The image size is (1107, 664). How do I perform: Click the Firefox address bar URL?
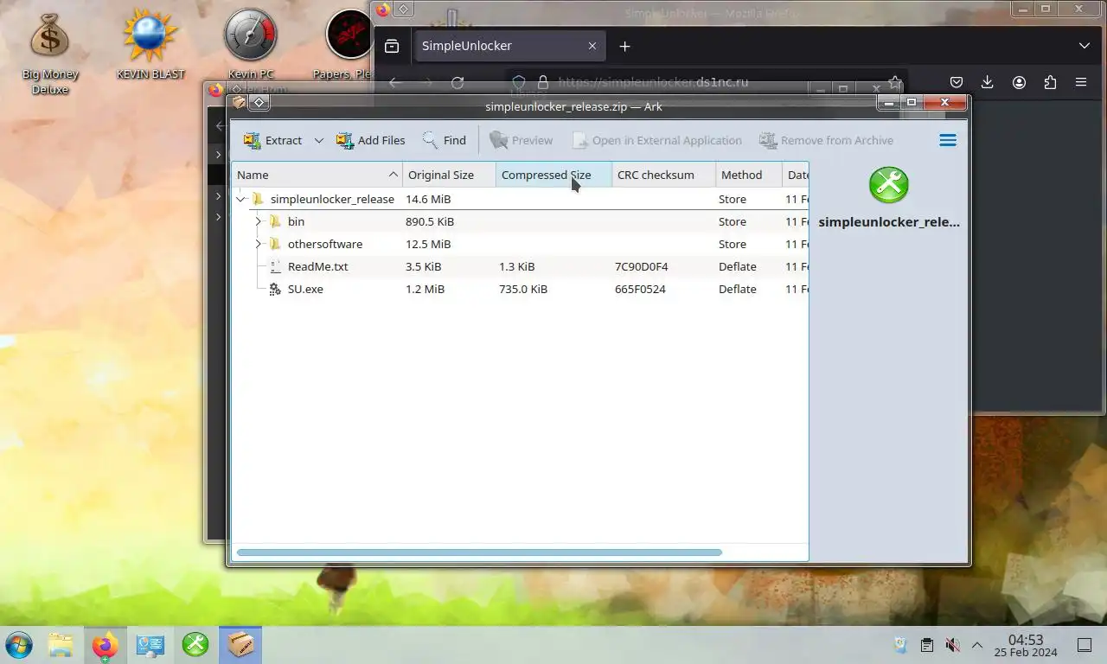tap(653, 82)
